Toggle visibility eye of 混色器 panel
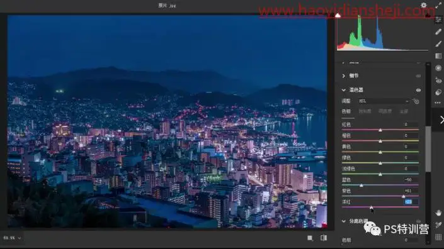Image resolution: width=444 pixels, height=249 pixels. point(418,90)
